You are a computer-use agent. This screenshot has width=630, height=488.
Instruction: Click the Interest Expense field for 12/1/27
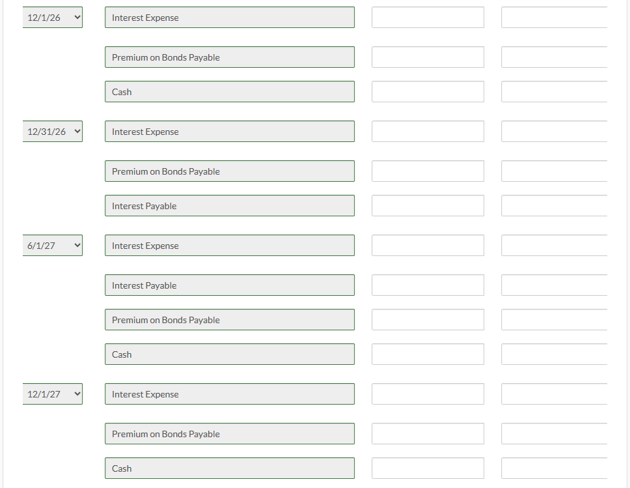[x=229, y=394]
